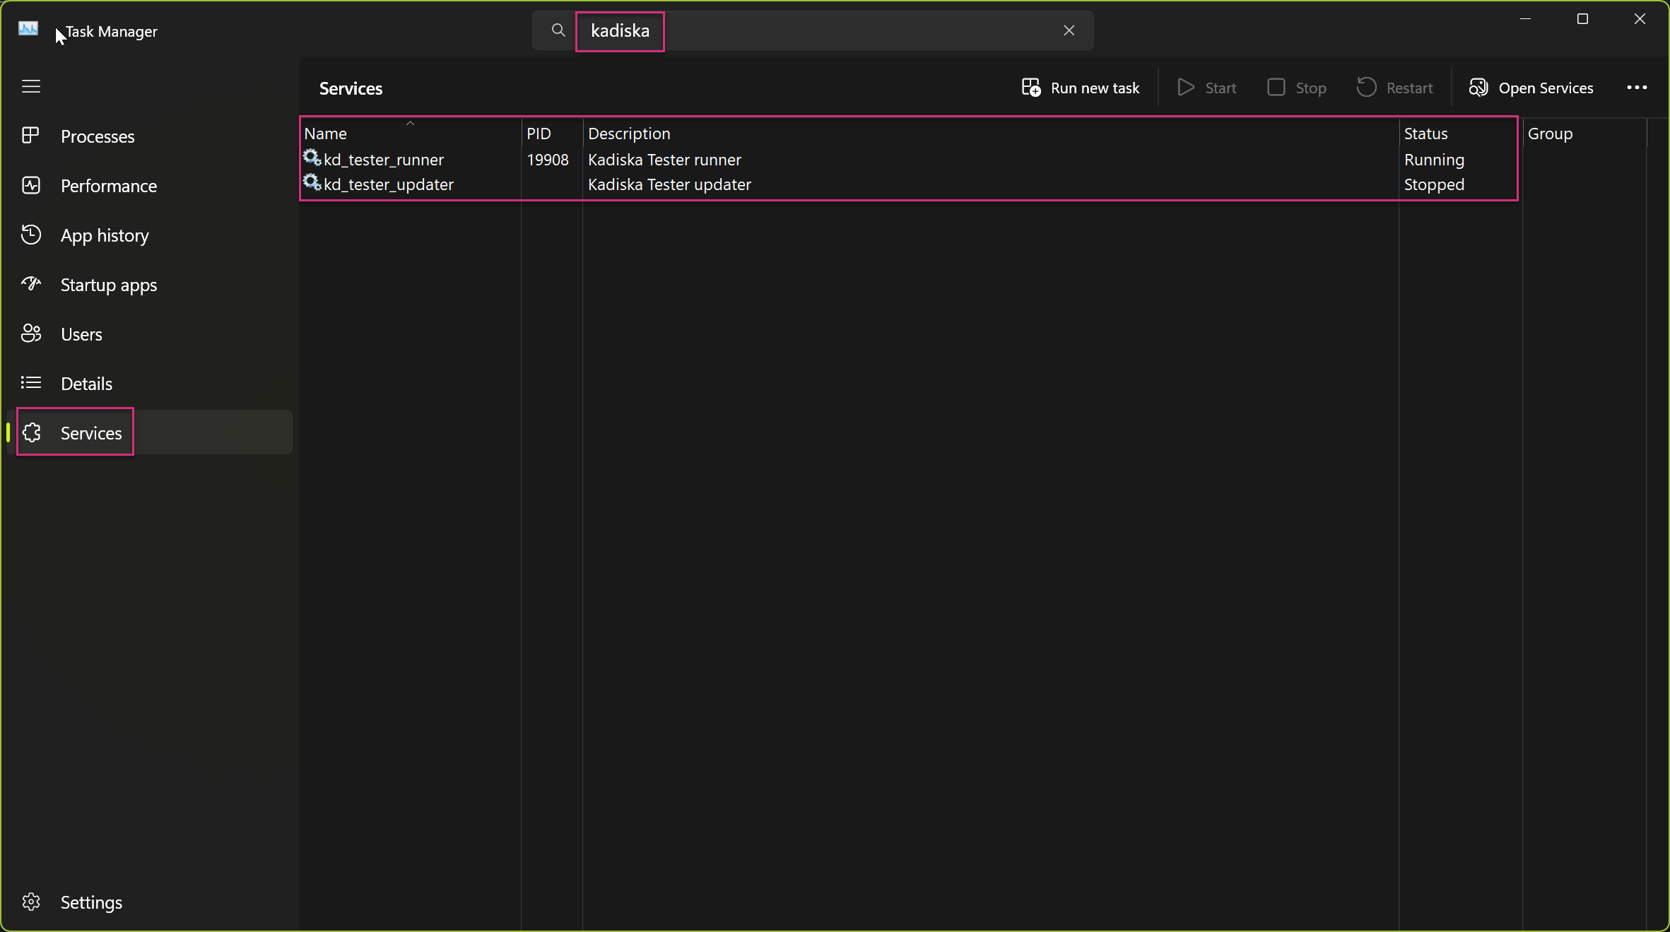Click the Kadiska Tester runner description
1670x932 pixels.
[664, 160]
